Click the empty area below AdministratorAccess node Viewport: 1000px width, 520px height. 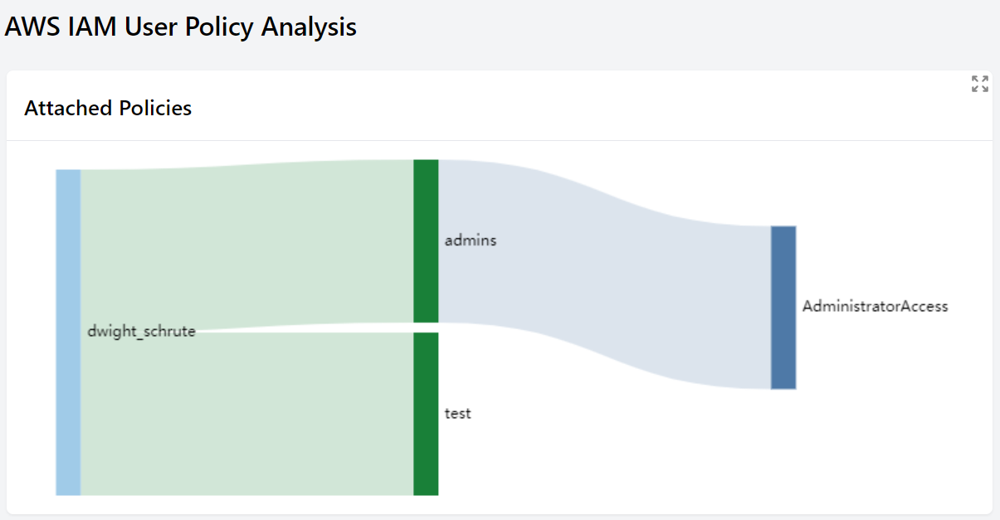[x=783, y=448]
